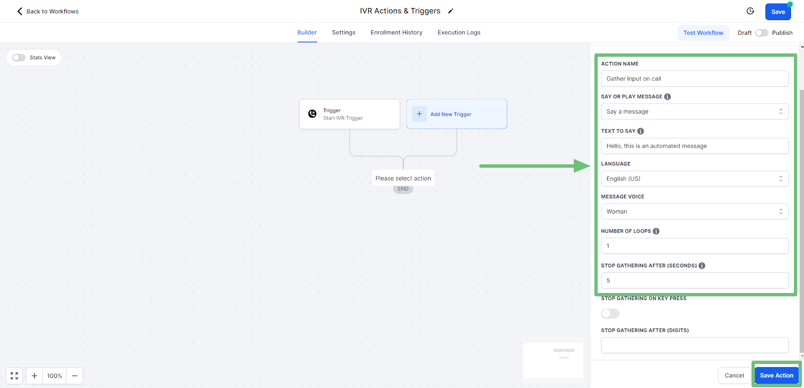Screen dimensions: 804x388
Task: Enable Stop Gathering on Key Press toggle
Action: click(610, 314)
